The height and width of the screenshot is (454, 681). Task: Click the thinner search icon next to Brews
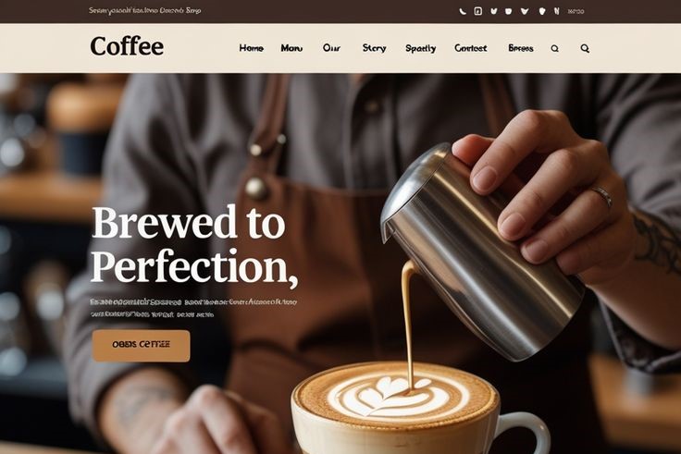pos(554,49)
